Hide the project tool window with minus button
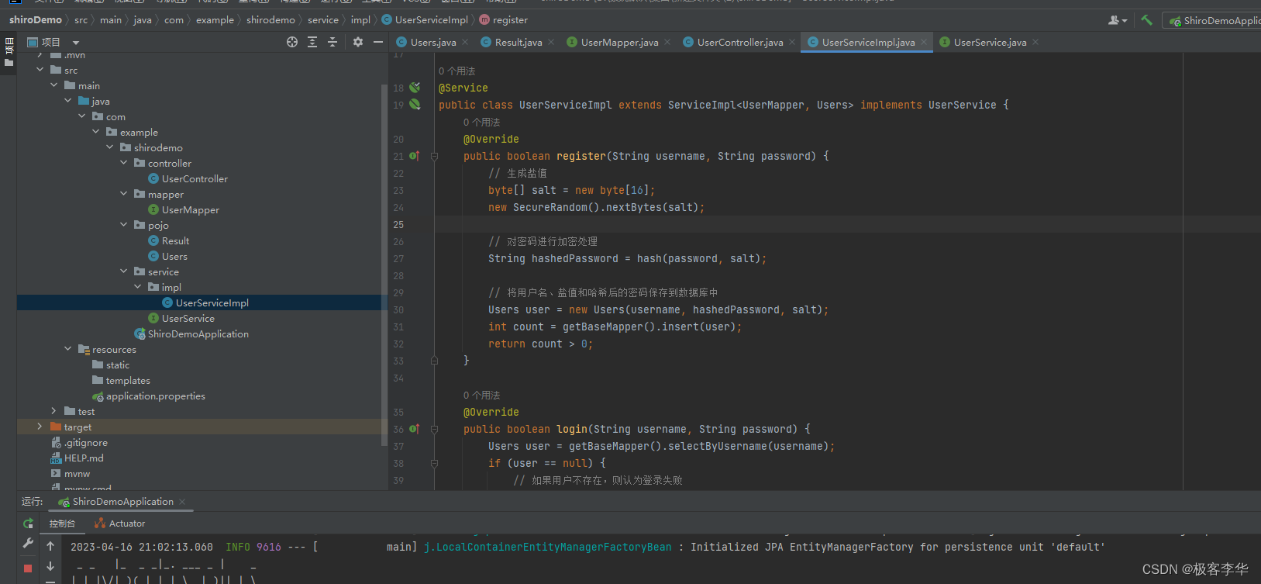The height and width of the screenshot is (584, 1261). [x=378, y=42]
